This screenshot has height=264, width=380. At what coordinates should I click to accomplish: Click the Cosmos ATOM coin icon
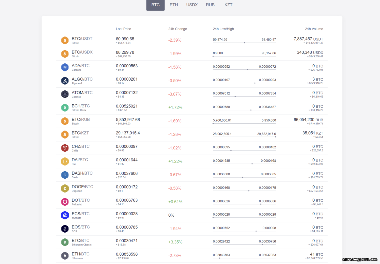coord(65,94)
